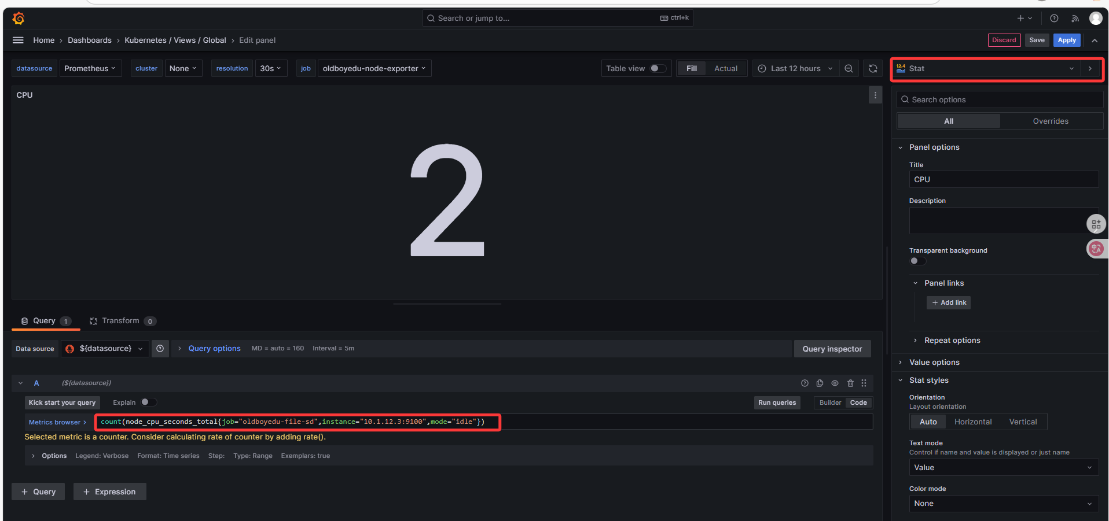Click the Apply button
The height and width of the screenshot is (521, 1109).
pyautogui.click(x=1066, y=40)
